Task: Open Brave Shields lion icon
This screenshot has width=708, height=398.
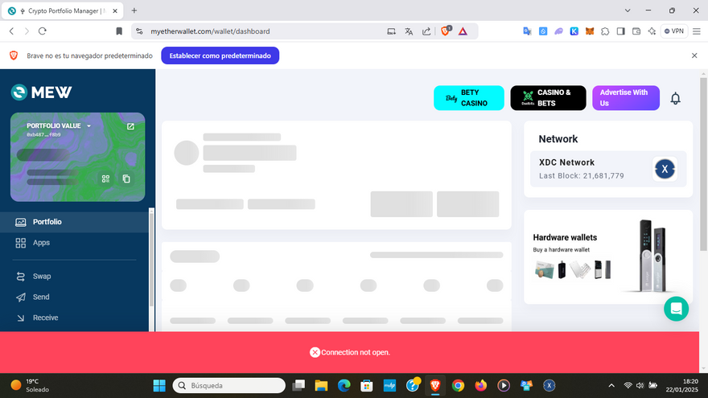Action: click(446, 31)
